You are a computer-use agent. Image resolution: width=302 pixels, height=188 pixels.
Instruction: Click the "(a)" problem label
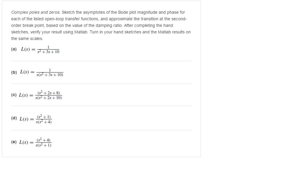click(x=14, y=49)
